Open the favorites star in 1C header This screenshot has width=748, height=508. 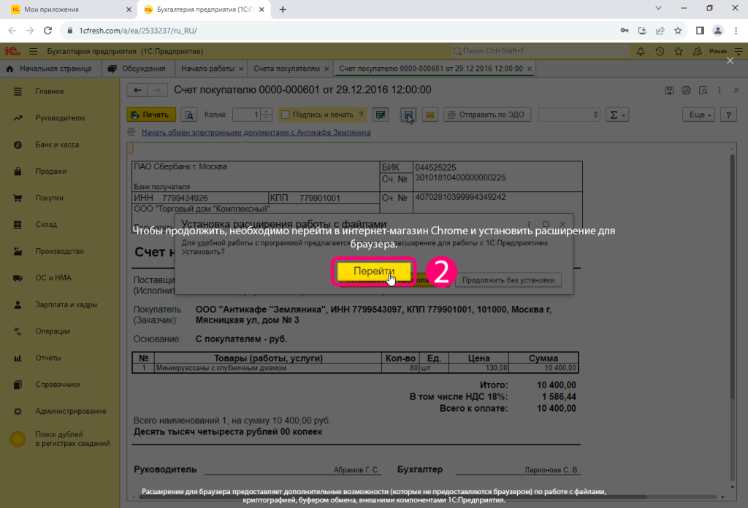679,51
